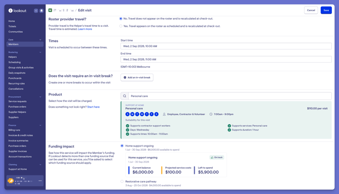Open notifications bell icon
The width and height of the screenshot is (339, 194).
41,11
